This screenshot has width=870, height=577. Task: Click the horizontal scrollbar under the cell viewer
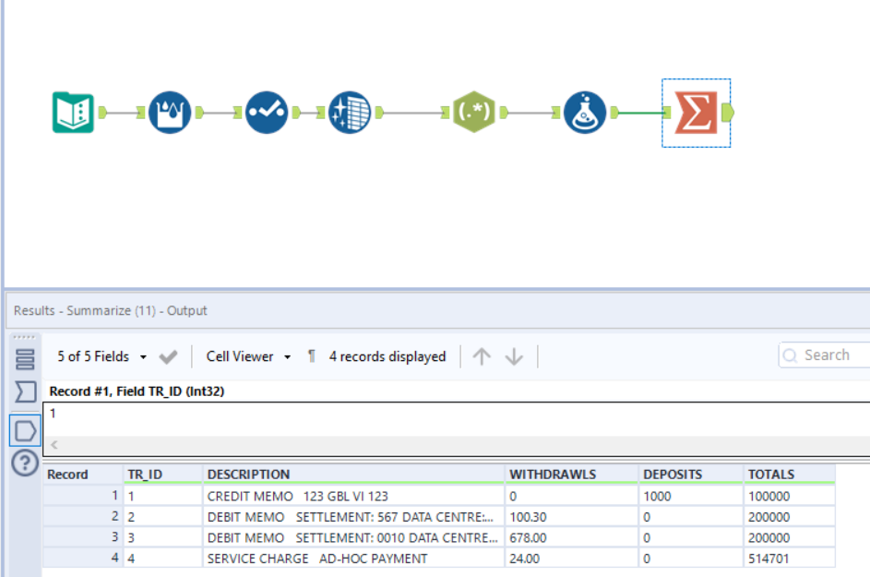pos(369,444)
